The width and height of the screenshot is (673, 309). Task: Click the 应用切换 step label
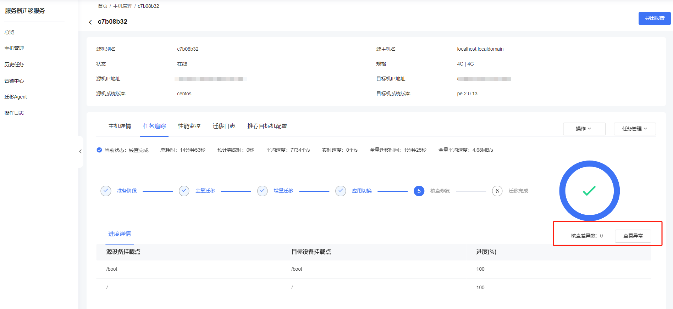[362, 191]
